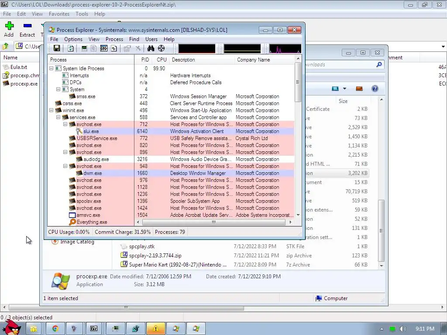This screenshot has width=447, height=335.
Task: Select procexp.exe in 7-Zip file list
Action: 21,84
